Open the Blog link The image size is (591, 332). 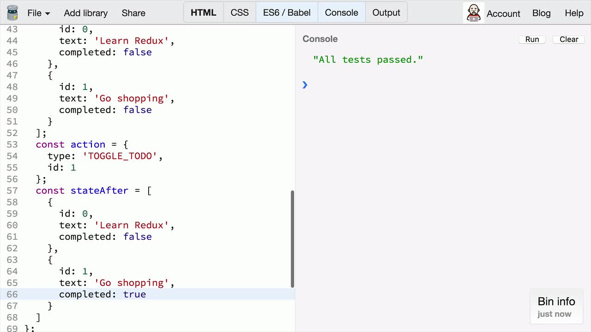[542, 13]
